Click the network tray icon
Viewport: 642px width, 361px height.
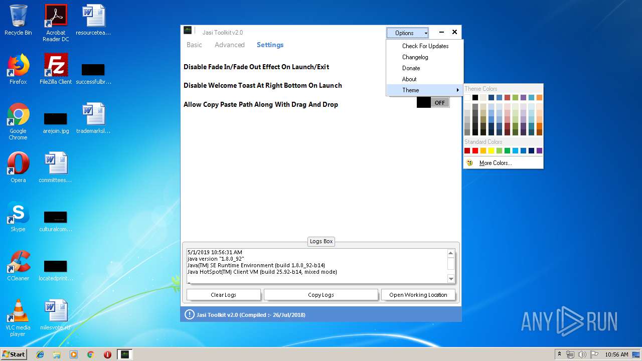tap(570, 354)
